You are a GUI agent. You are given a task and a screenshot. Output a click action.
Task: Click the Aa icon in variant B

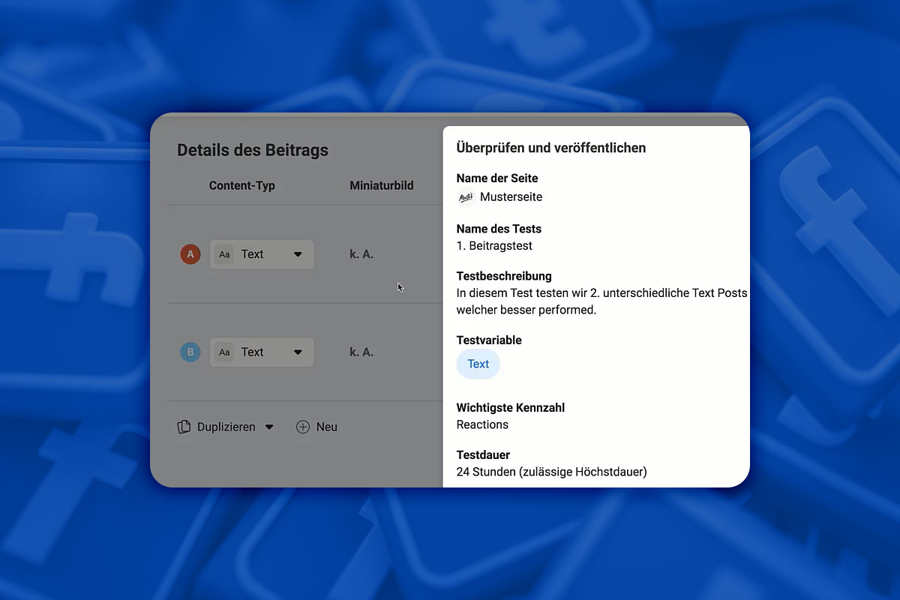tap(224, 352)
